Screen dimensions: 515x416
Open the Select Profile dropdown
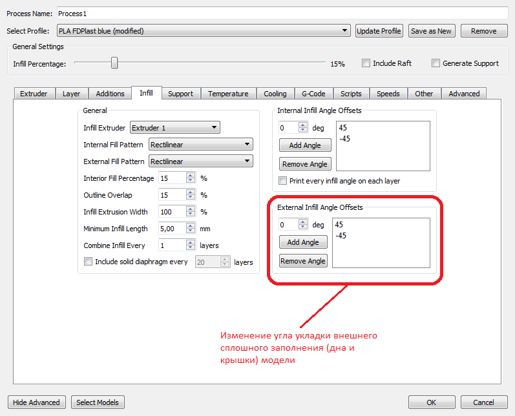point(204,31)
